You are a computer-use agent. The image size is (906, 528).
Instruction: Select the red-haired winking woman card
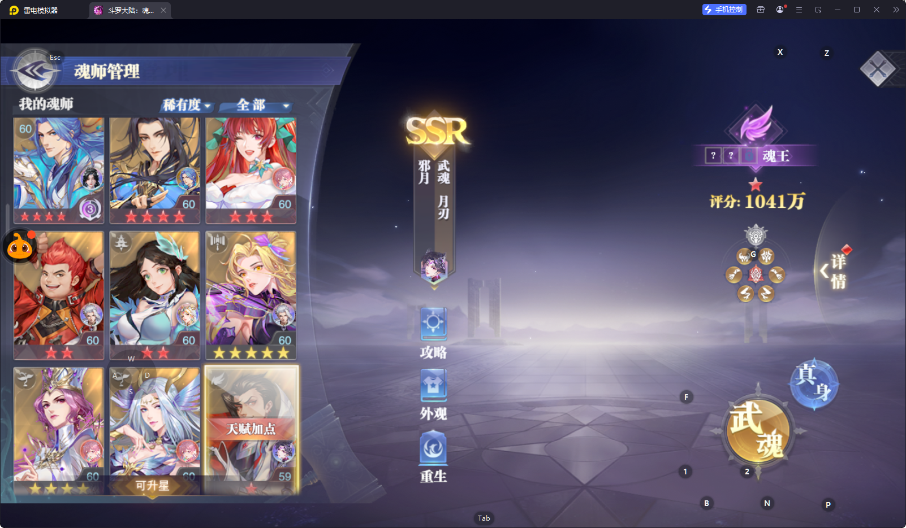coord(251,171)
